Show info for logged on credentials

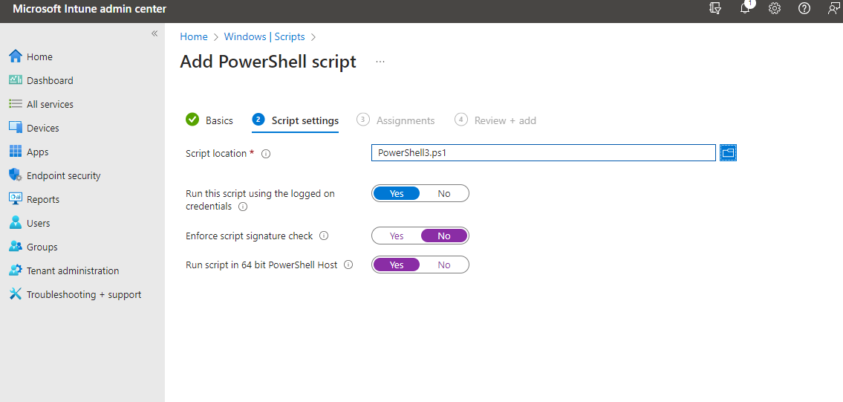click(242, 206)
